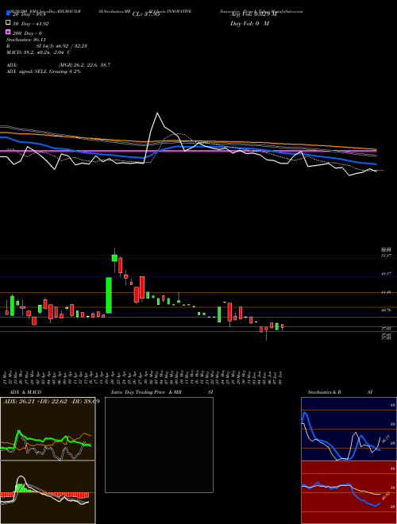Viewport: 397px width, 524px height.
Task: Click the highest green candle at the price peak
Action: (x=114, y=258)
